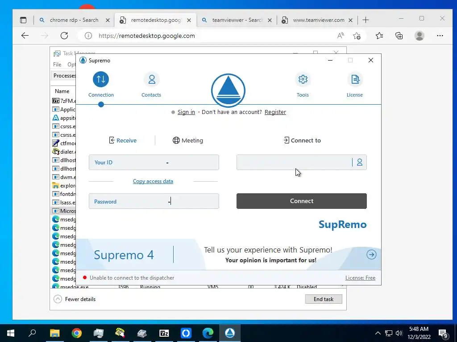
Task: Click the Supremo central logo
Action: coord(228,90)
